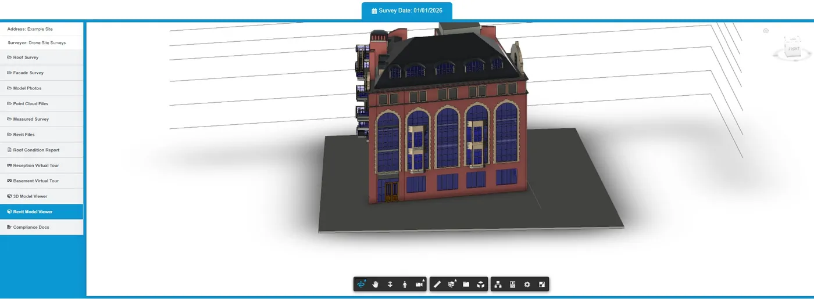The width and height of the screenshot is (814, 299).
Task: Open the Camera interactions tool
Action: click(419, 284)
